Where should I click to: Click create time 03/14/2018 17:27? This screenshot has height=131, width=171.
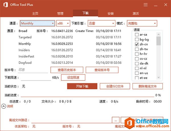click(109, 56)
